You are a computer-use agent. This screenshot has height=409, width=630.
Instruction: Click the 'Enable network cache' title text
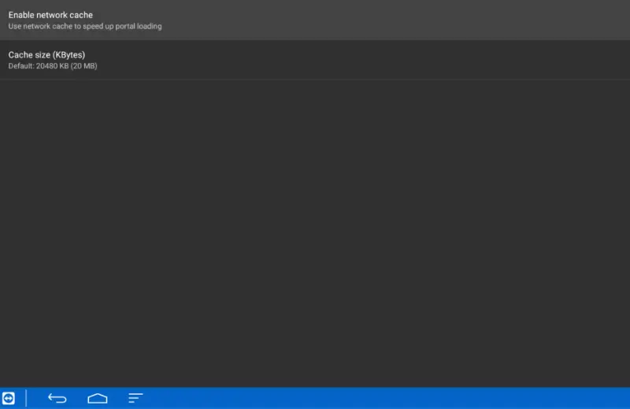(x=50, y=15)
